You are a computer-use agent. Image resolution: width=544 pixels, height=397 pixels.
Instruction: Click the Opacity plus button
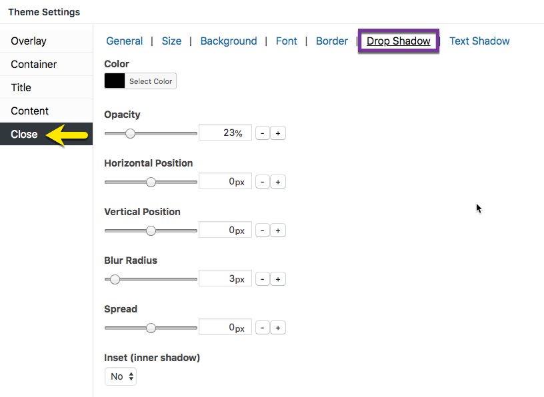coord(278,133)
